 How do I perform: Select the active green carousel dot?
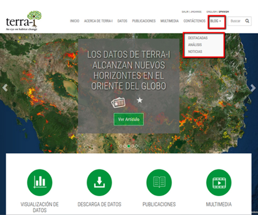point(128,146)
